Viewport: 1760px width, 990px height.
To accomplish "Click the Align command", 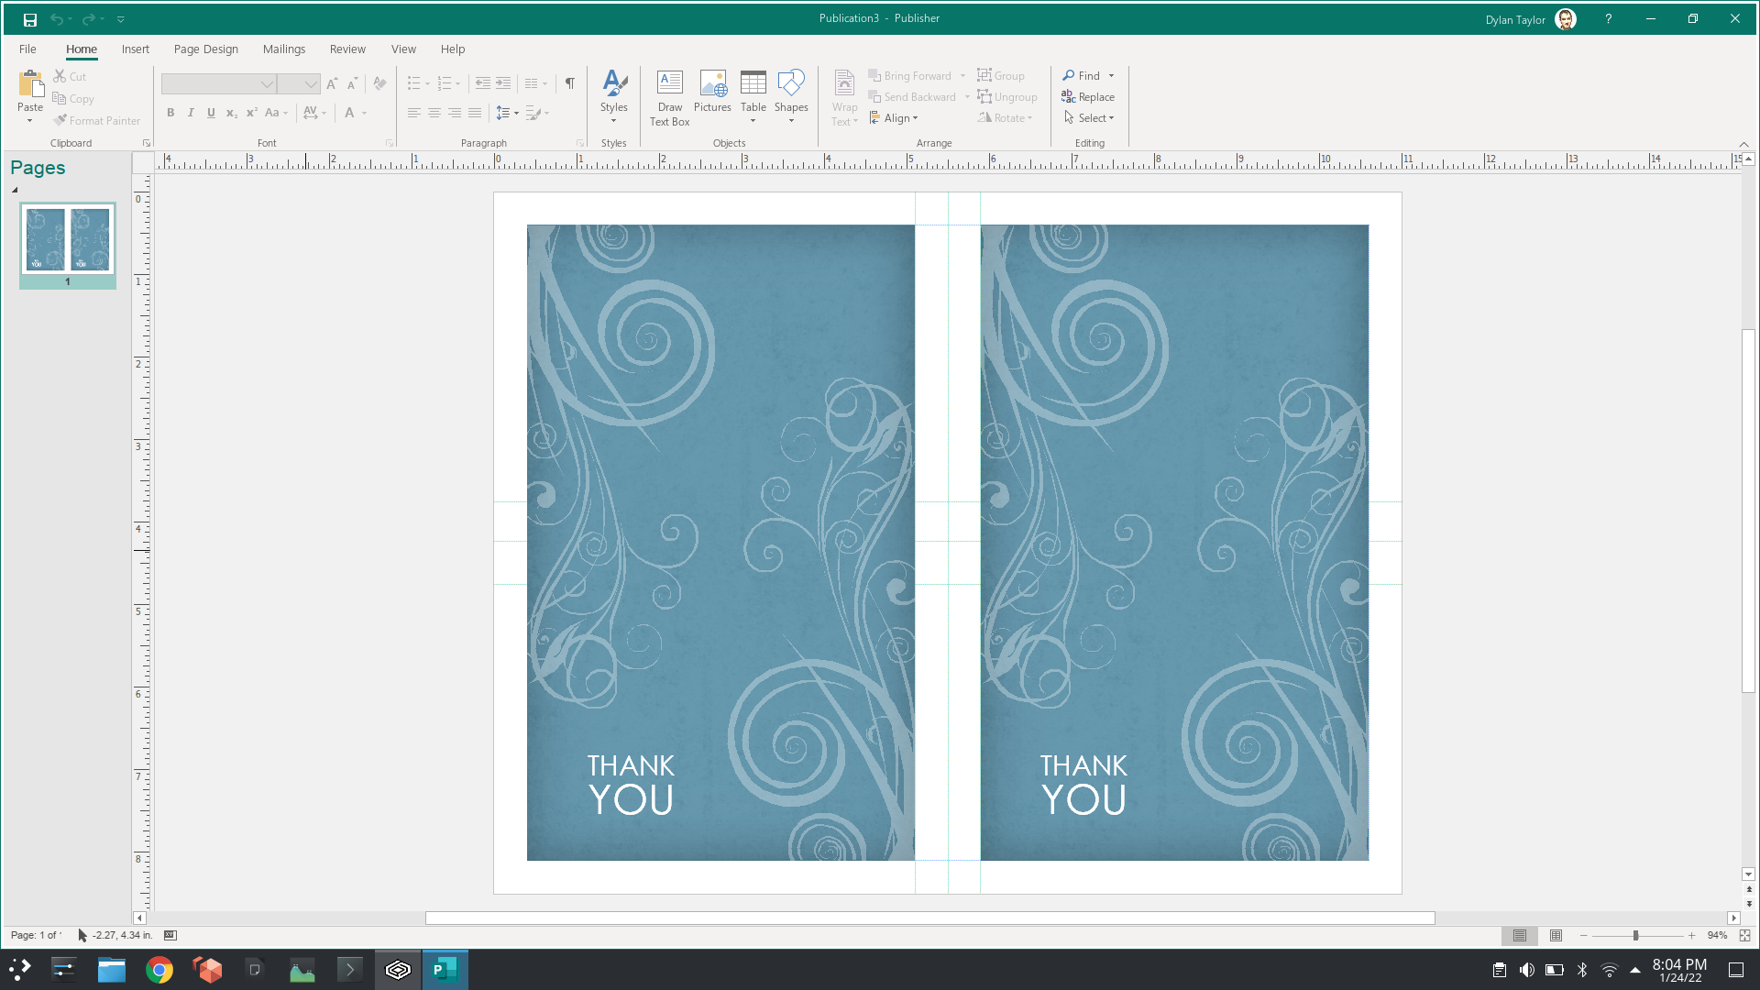I will click(x=894, y=117).
